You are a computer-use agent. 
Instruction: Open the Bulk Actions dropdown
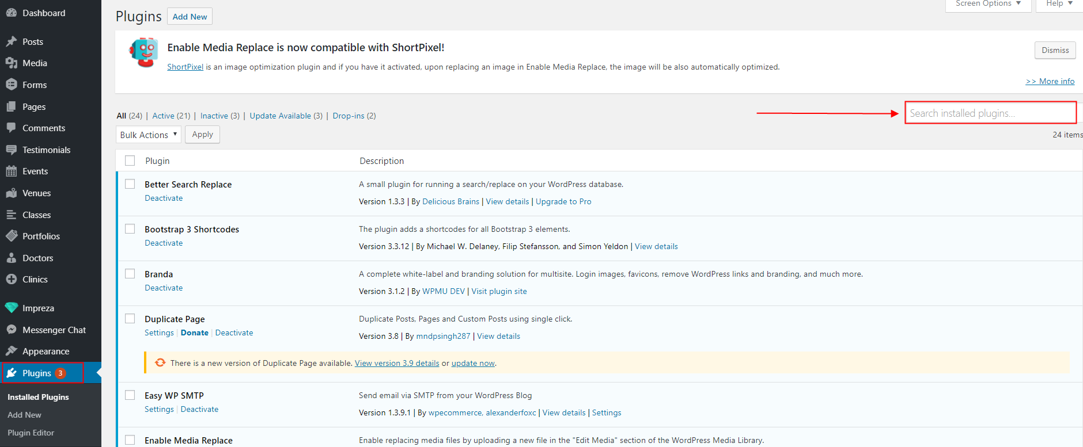pos(149,135)
